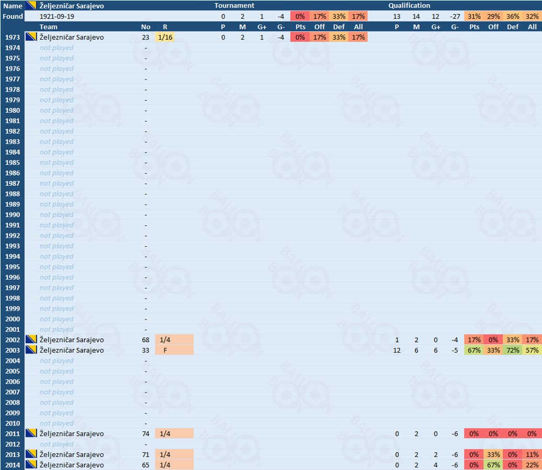
Task: Click the Team column header
Action: point(49,27)
